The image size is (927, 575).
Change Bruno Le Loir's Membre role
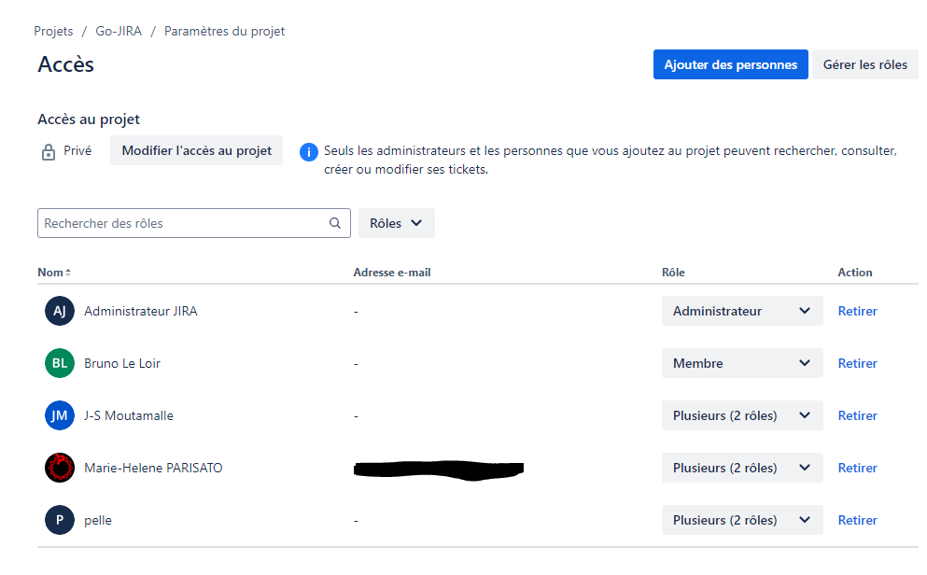click(741, 363)
